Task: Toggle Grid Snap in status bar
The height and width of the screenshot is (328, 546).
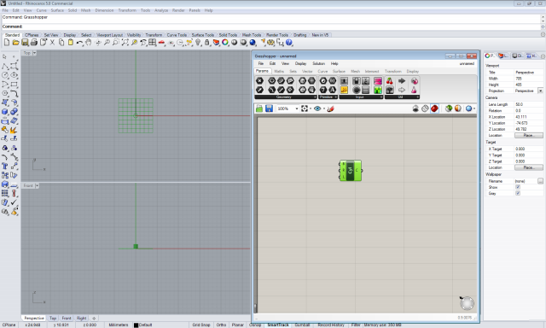Action: [201, 325]
